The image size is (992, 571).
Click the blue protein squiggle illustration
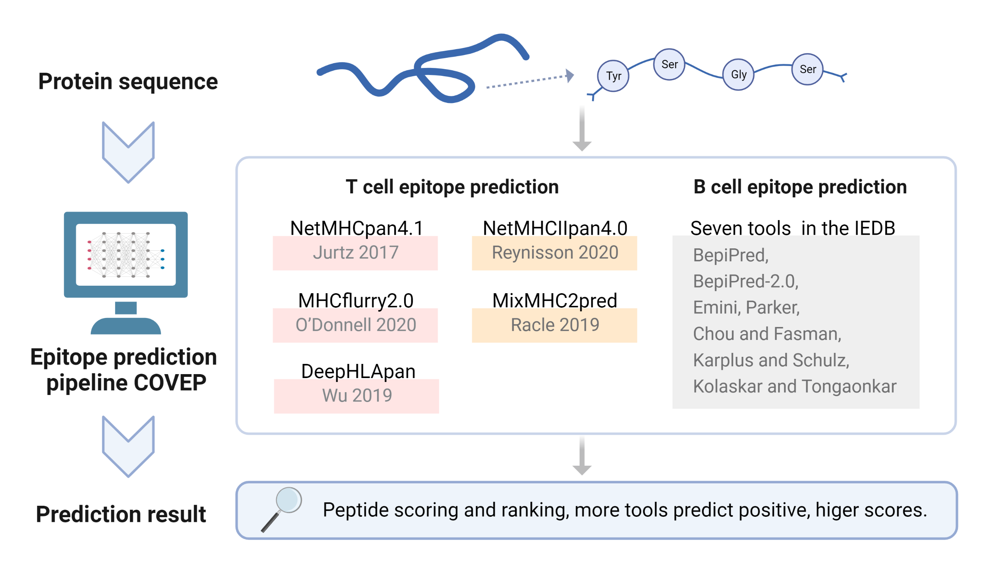click(423, 70)
